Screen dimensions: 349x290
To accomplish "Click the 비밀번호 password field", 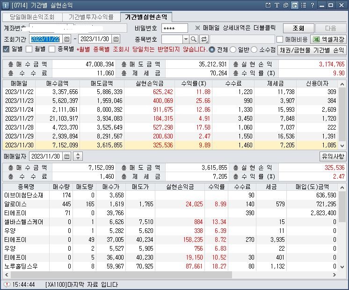I will [174, 28].
